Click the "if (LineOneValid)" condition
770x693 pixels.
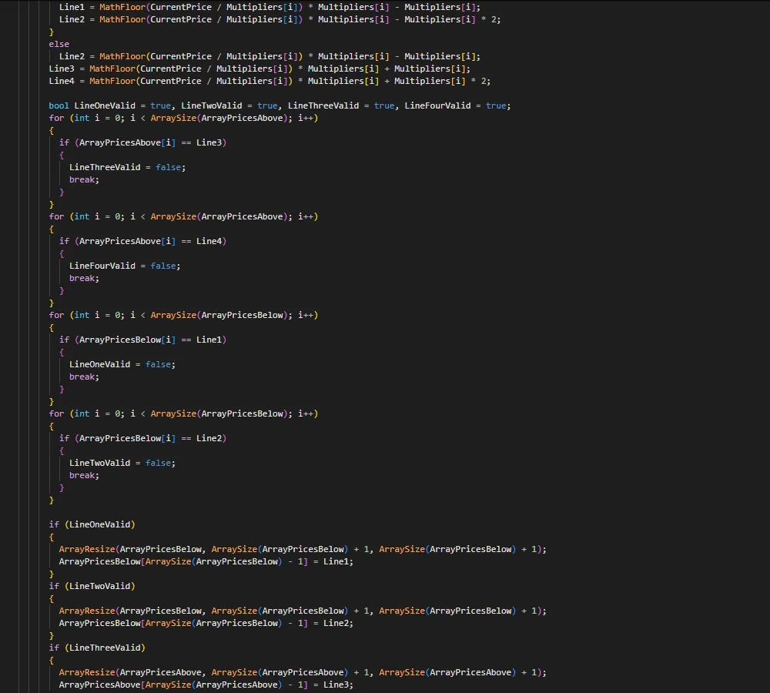92,524
